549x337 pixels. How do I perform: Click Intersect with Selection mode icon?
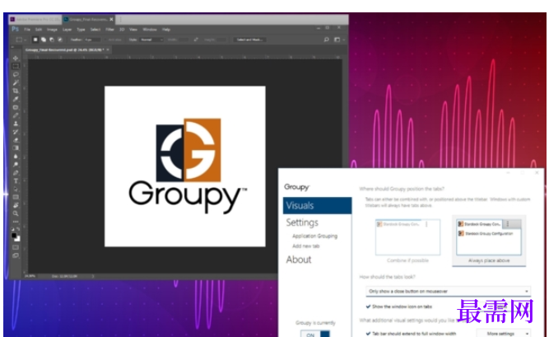[60, 40]
